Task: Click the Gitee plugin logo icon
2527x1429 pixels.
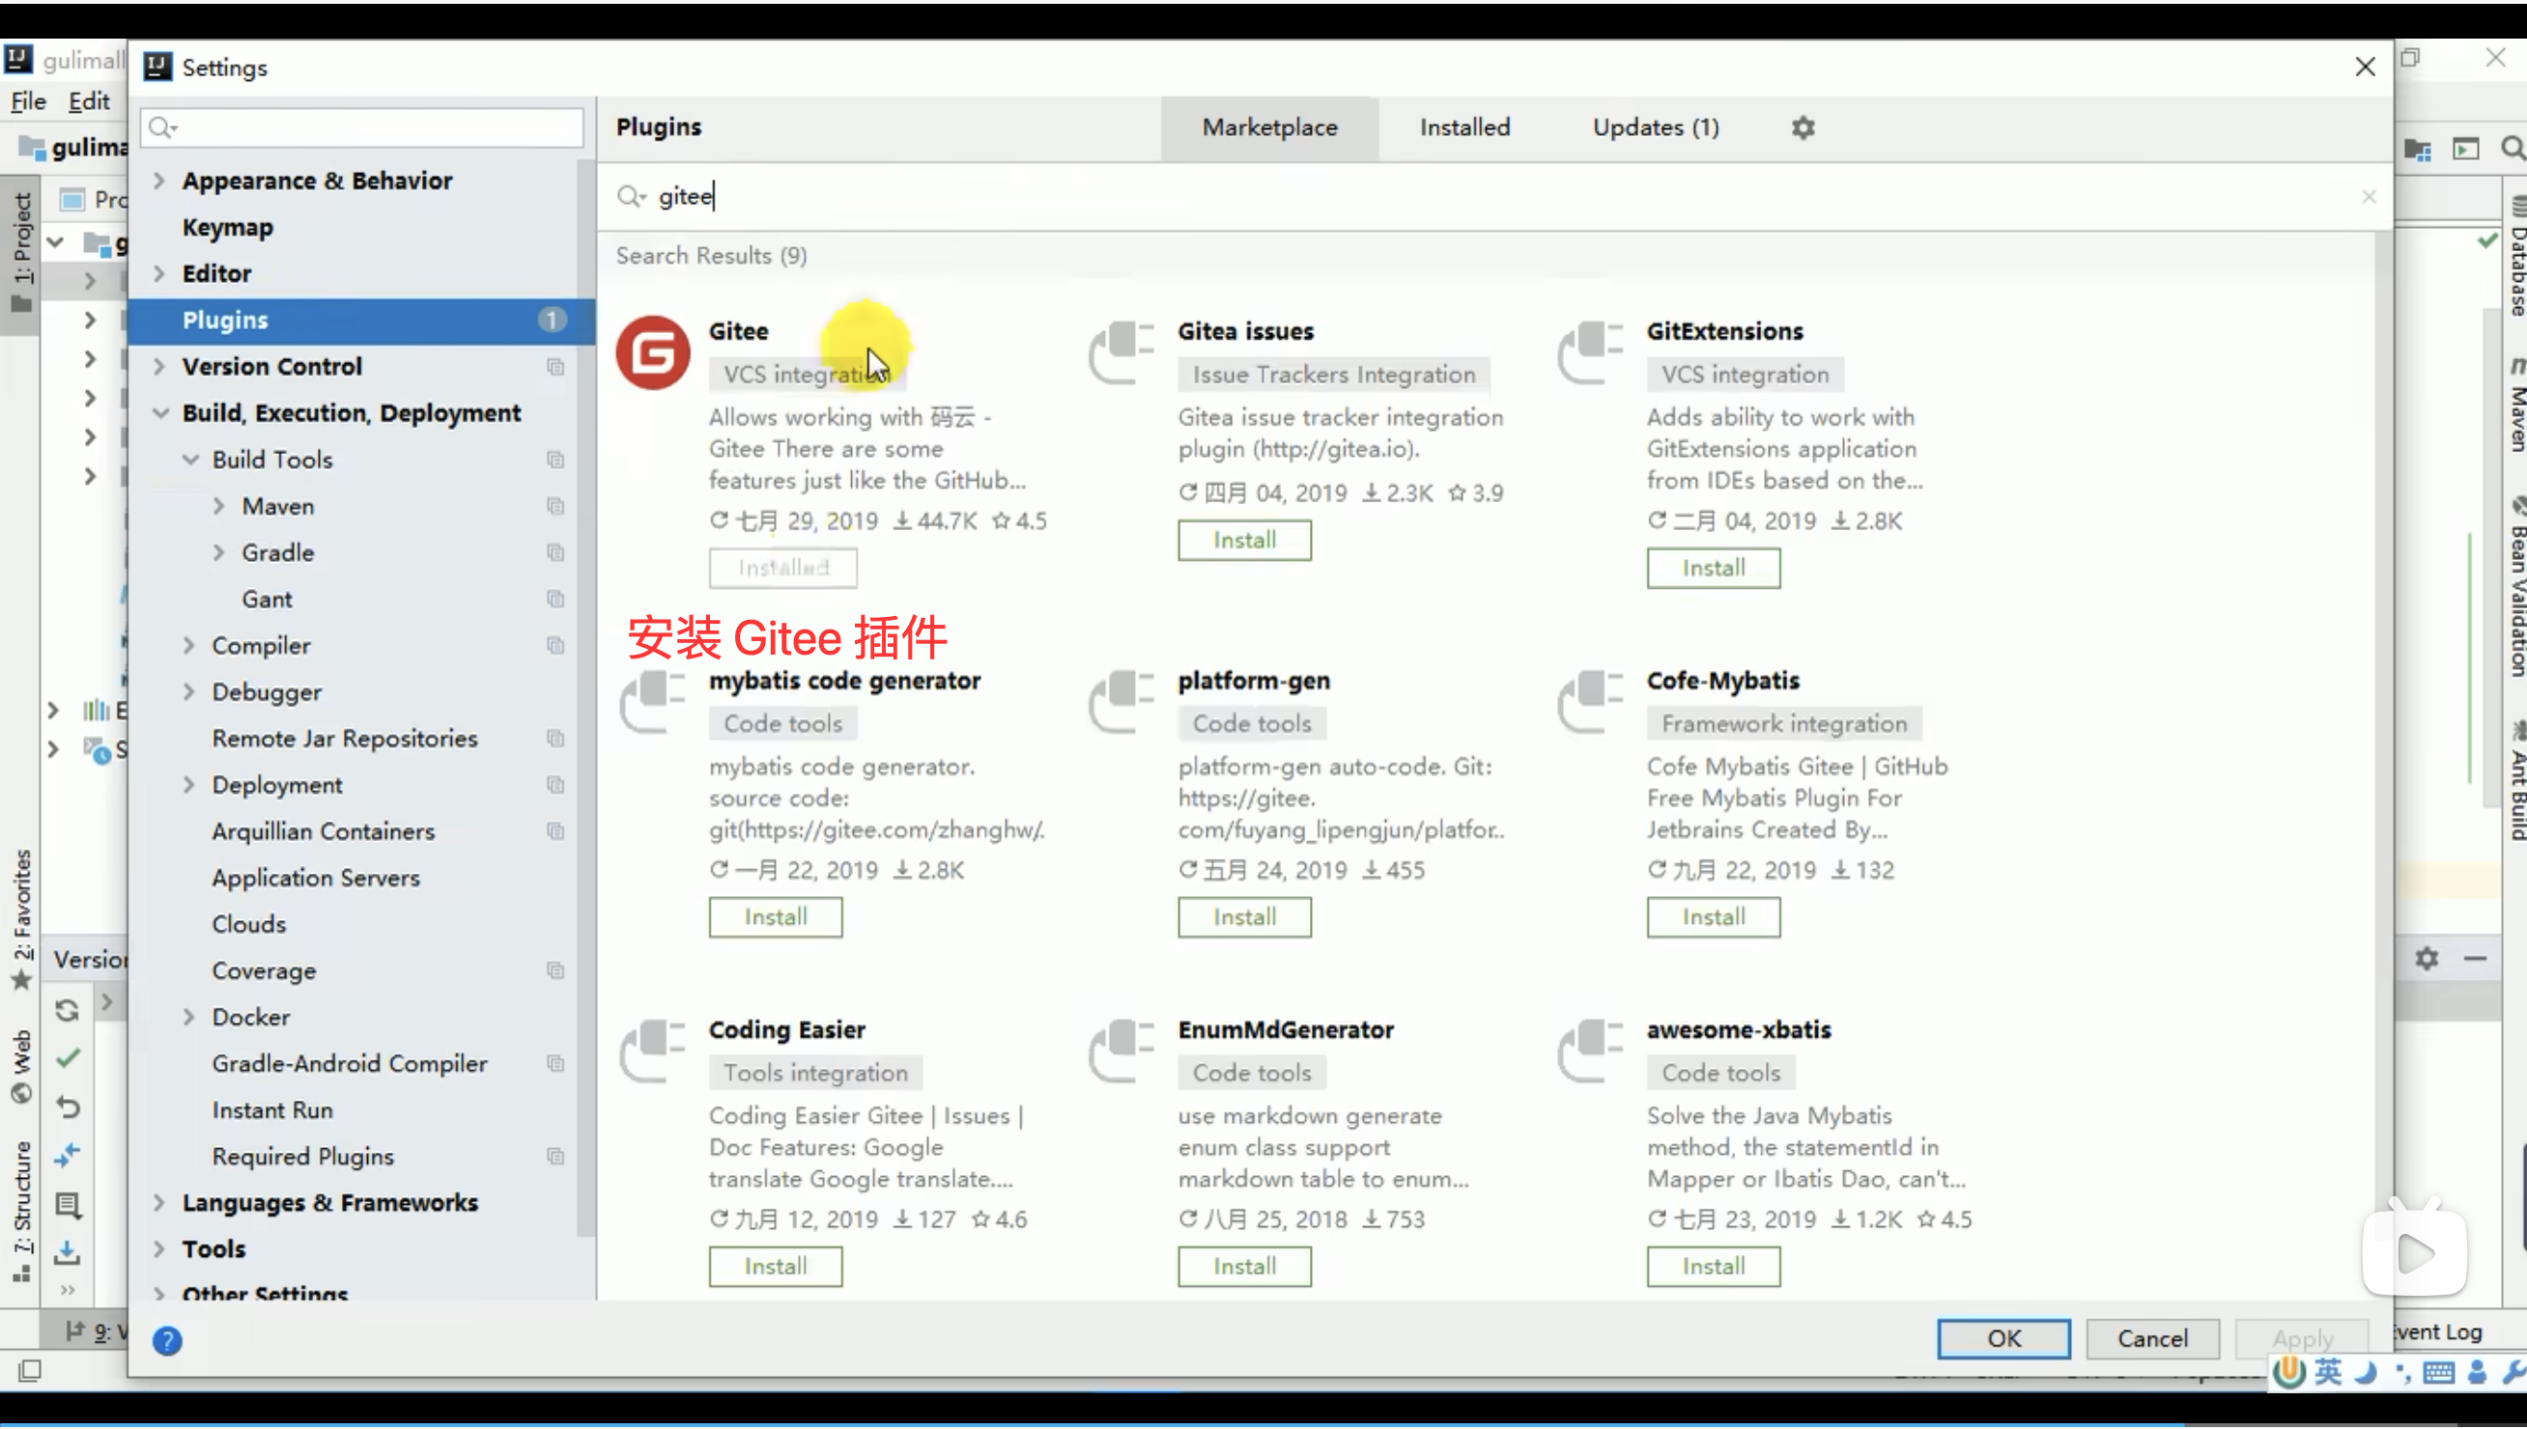Action: tap(653, 352)
